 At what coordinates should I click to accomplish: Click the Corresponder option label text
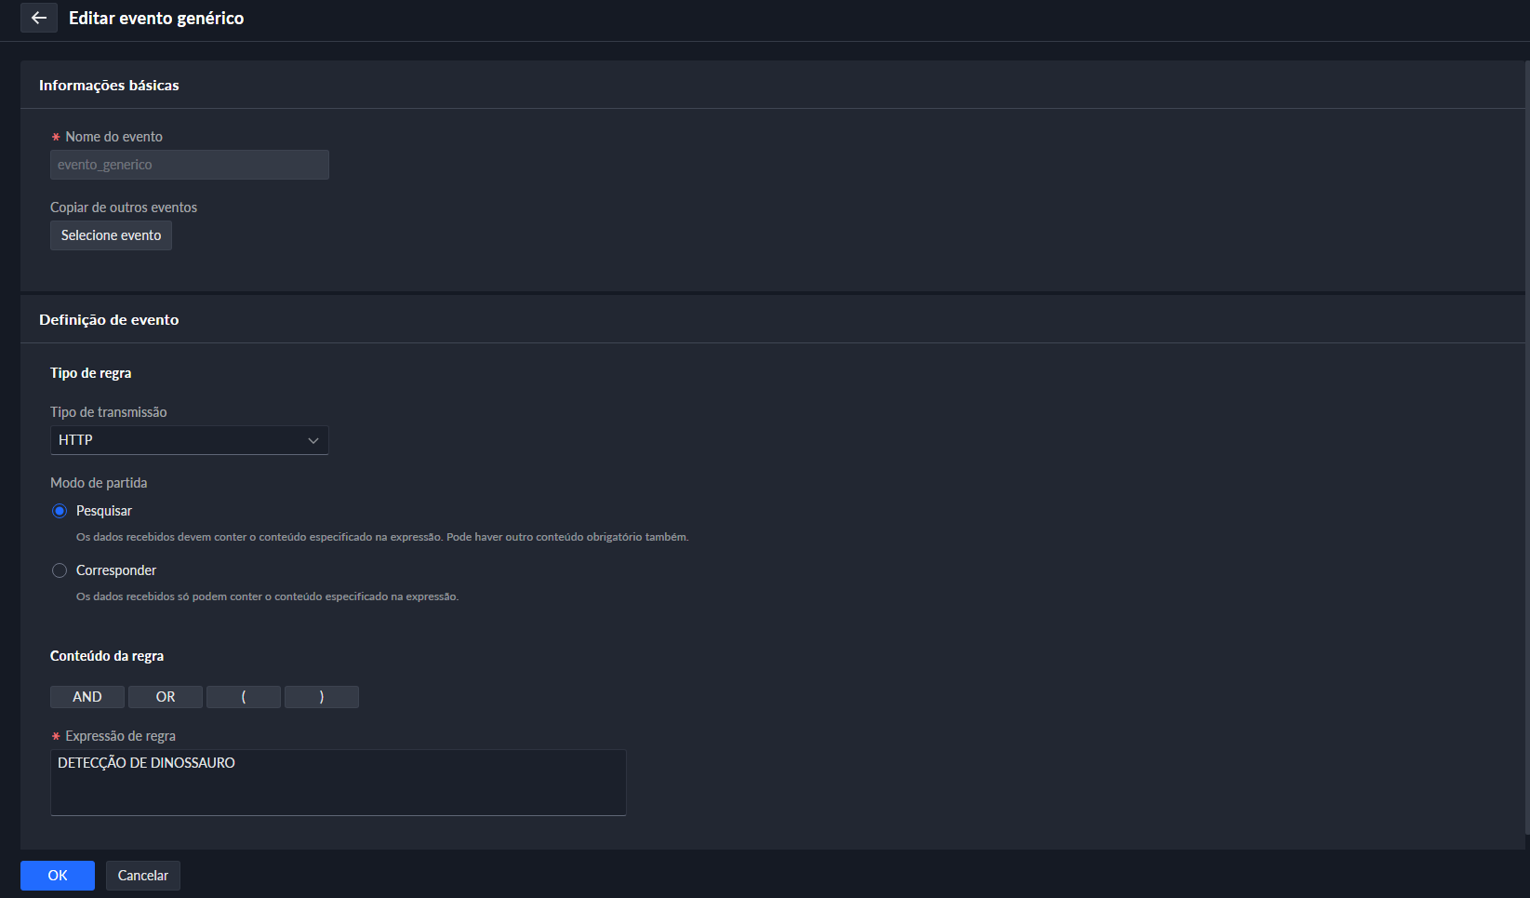[116, 570]
